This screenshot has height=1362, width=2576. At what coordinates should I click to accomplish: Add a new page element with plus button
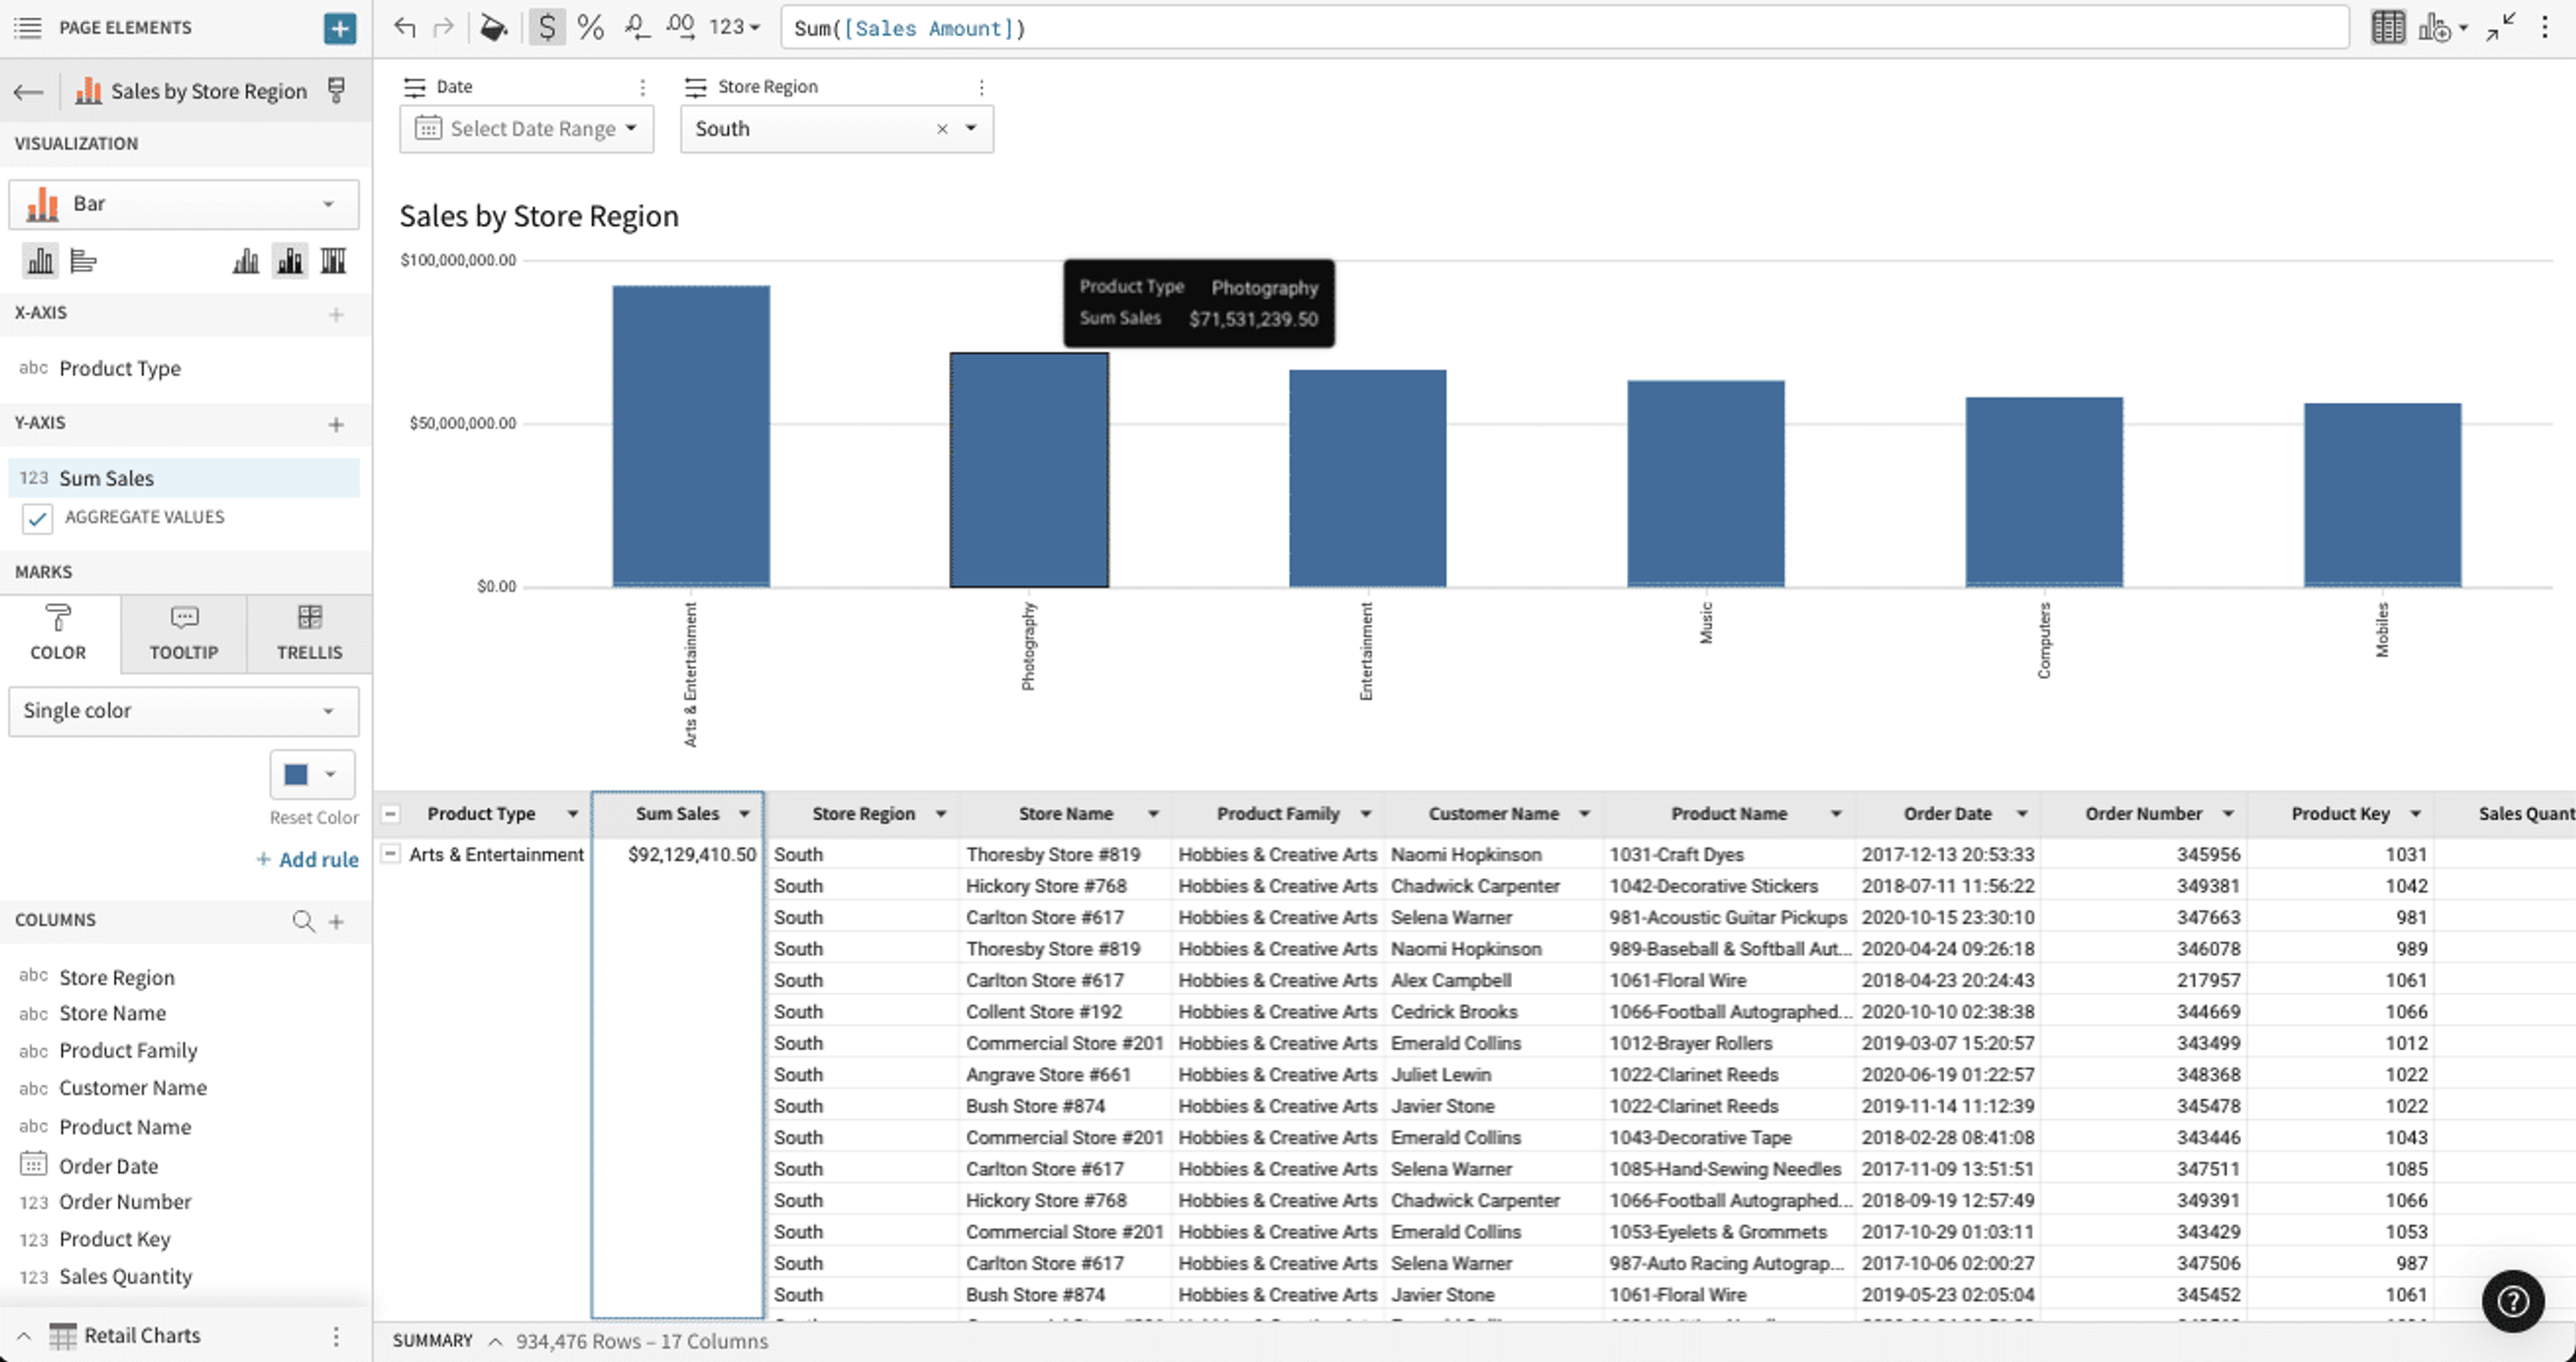(x=340, y=28)
